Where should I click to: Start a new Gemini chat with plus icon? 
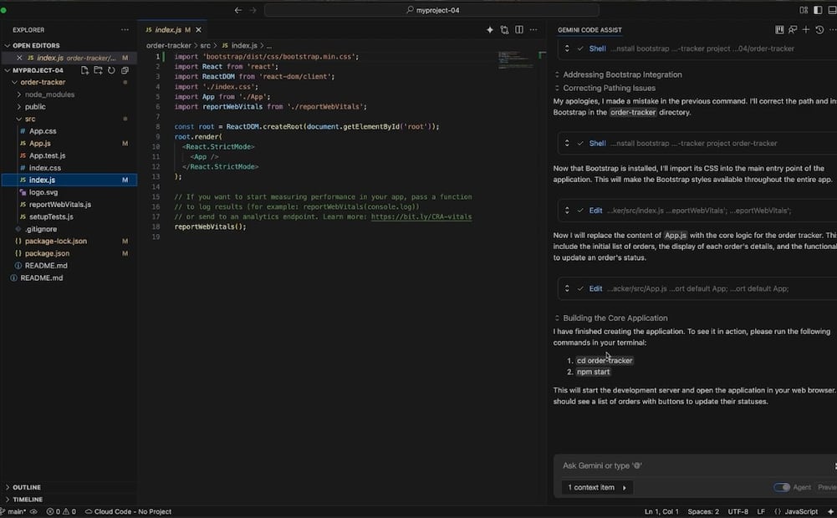pos(806,29)
